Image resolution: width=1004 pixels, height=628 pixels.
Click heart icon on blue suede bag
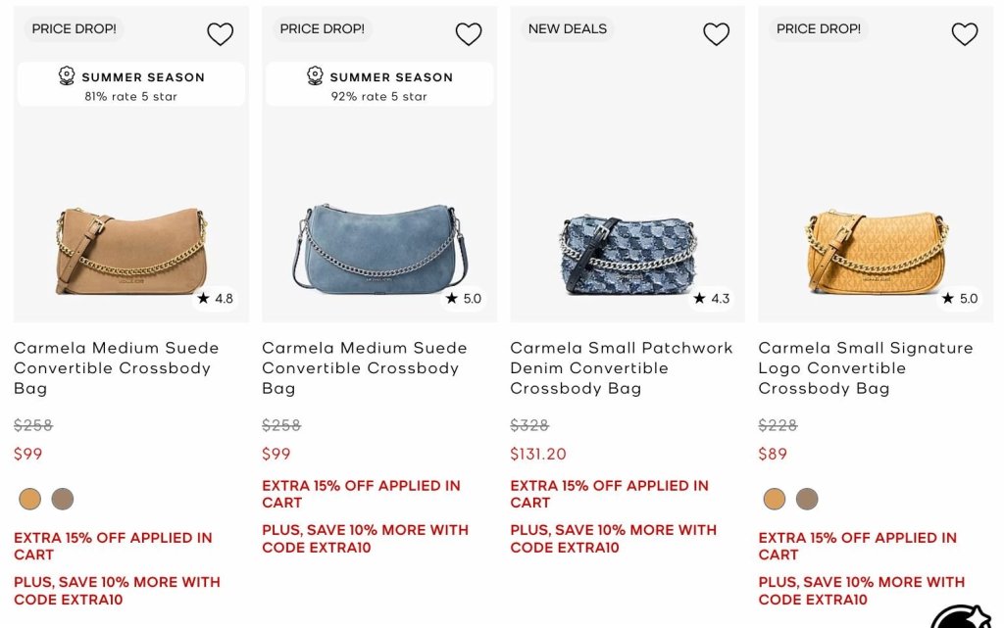click(469, 34)
